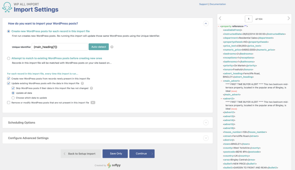Click the Continue button

point(142,154)
